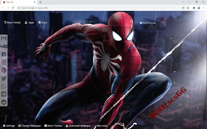This screenshot has height=129, width=207.
Task: Go back with browser back arrow
Action: click(3, 8)
